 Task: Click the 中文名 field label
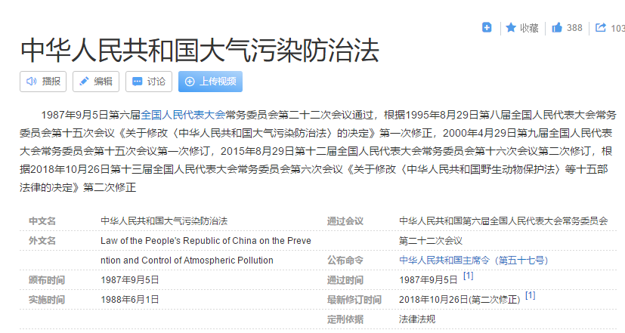click(x=42, y=220)
